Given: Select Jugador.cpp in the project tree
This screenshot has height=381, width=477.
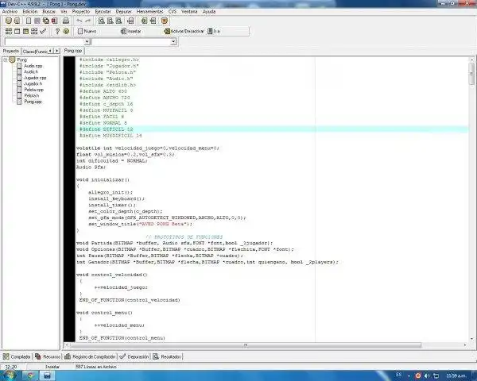Looking at the screenshot, I should coord(35,78).
